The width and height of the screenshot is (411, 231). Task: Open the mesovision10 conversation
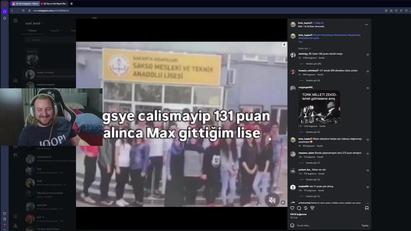point(50,158)
